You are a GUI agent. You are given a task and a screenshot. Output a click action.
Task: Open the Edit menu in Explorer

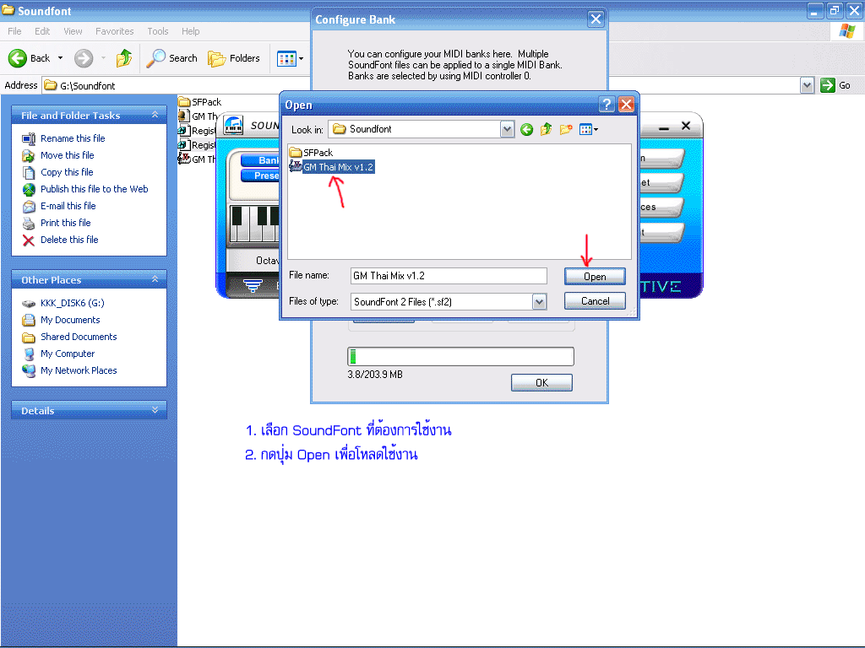coord(42,31)
